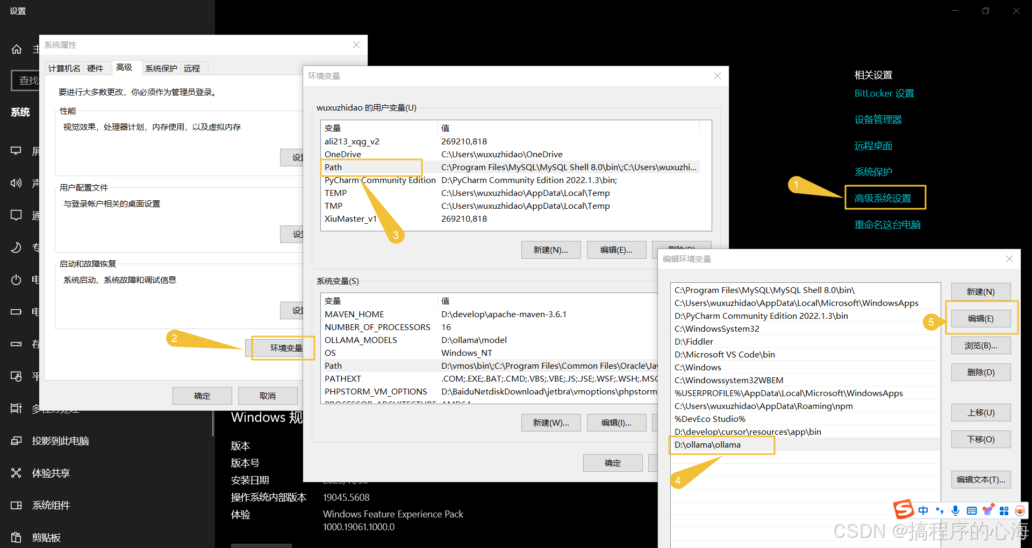The width and height of the screenshot is (1032, 548).
Task: Click 确定 in the 环境变量 dialog
Action: tap(613, 463)
